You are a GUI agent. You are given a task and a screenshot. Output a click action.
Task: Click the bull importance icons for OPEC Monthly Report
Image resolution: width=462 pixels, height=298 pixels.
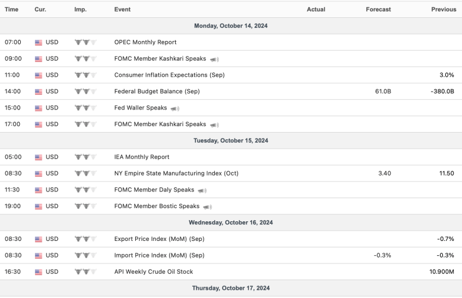coord(85,42)
